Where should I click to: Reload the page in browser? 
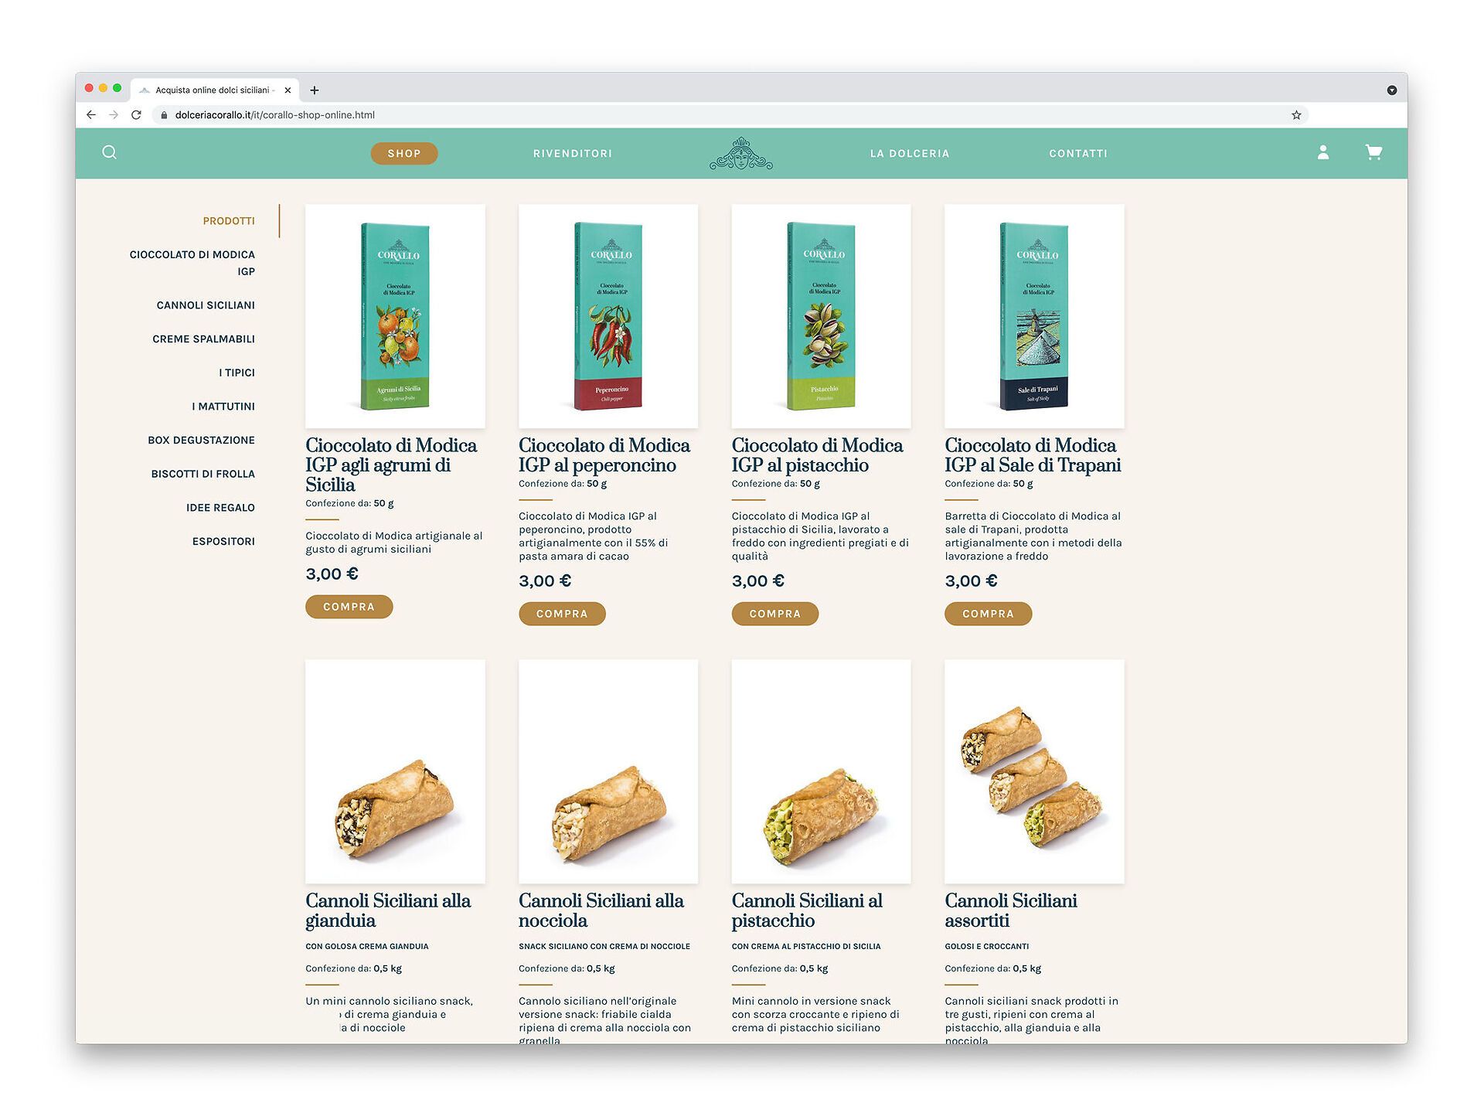click(136, 115)
